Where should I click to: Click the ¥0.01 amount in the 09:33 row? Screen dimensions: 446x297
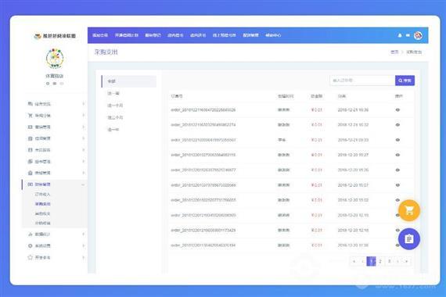pos(317,140)
